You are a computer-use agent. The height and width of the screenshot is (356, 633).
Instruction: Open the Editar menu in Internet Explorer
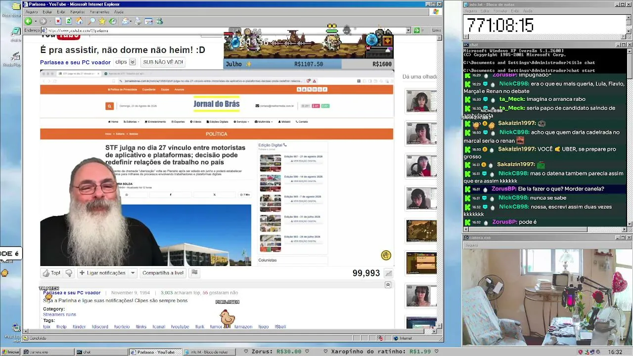[x=47, y=12]
